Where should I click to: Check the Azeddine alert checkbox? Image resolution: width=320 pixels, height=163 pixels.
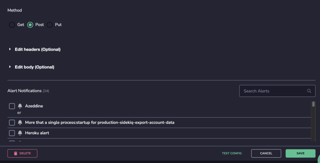coord(12,106)
